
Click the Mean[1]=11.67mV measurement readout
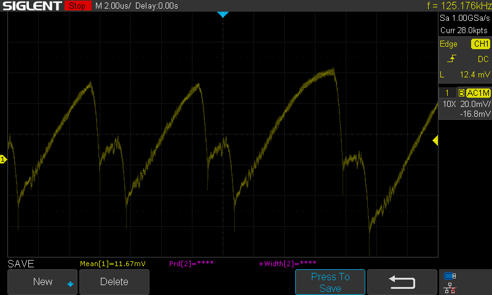pyautogui.click(x=113, y=264)
